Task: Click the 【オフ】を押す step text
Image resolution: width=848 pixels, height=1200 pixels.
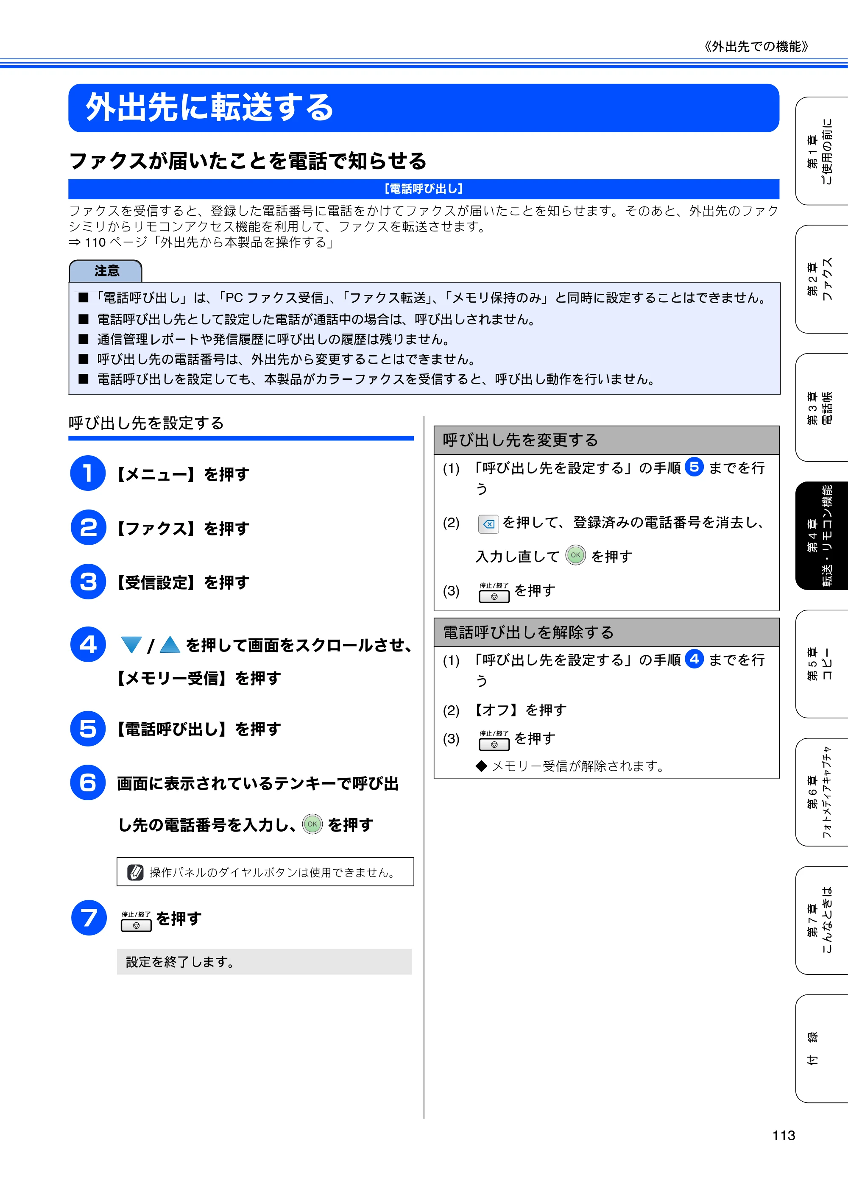Action: (520, 710)
